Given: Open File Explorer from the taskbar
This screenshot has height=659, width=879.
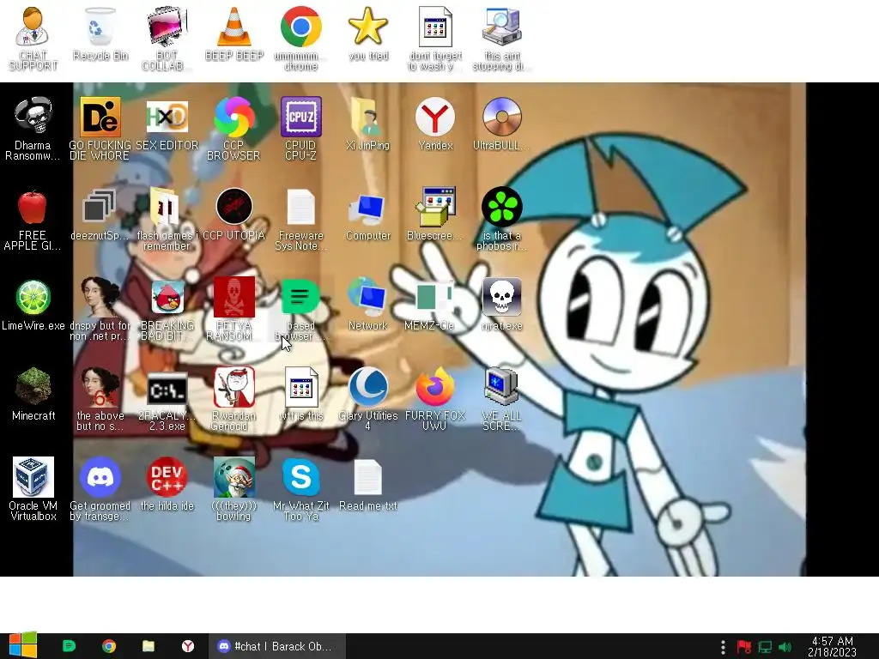Looking at the screenshot, I should (x=148, y=646).
